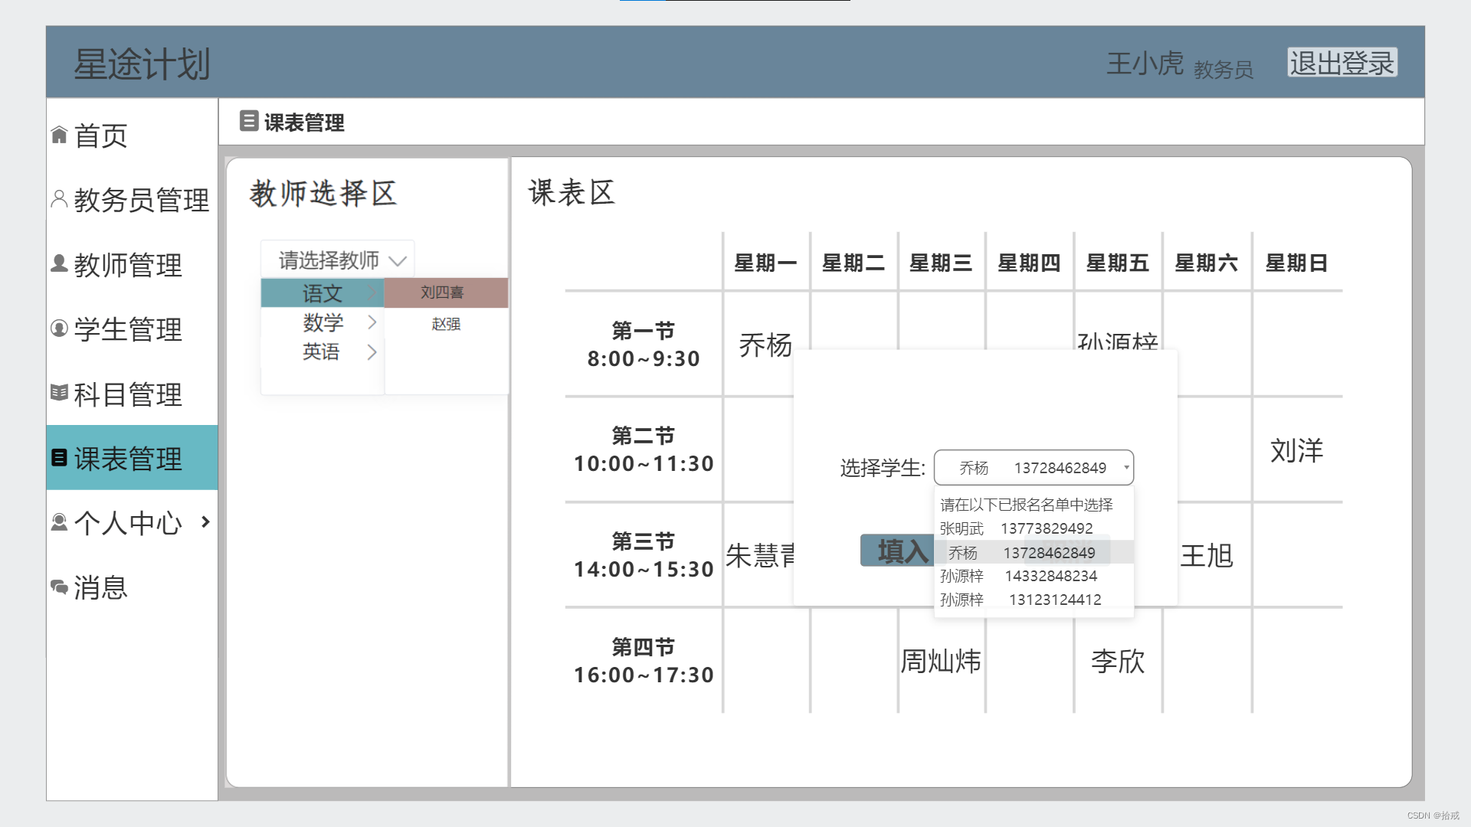Pick 孙源梓 14332848234 from the student list
The width and height of the screenshot is (1471, 827).
click(1019, 576)
